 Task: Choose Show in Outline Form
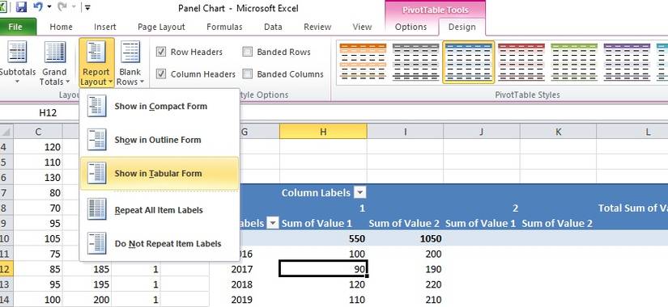[160, 140]
